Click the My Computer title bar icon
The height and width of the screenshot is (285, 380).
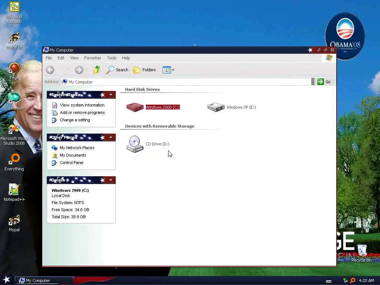click(46, 50)
